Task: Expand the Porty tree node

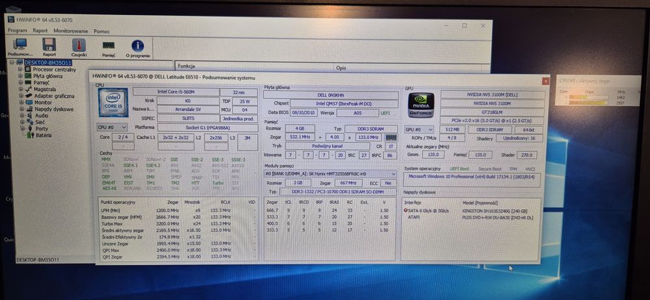Action: click(21, 129)
